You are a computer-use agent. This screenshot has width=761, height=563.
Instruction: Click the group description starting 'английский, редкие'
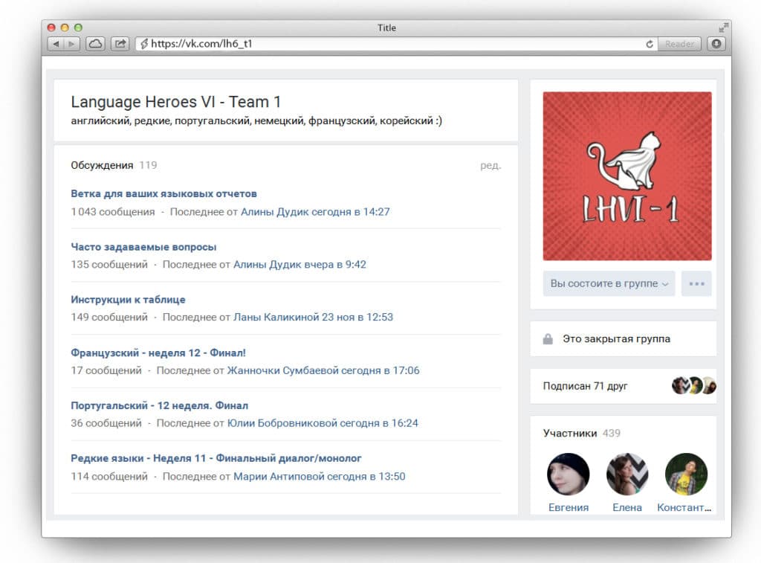(256, 121)
